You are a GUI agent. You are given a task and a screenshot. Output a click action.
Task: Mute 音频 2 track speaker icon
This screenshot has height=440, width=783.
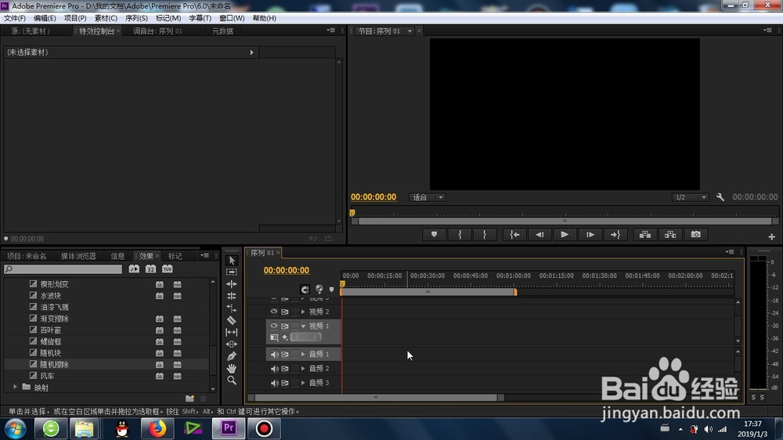(274, 369)
